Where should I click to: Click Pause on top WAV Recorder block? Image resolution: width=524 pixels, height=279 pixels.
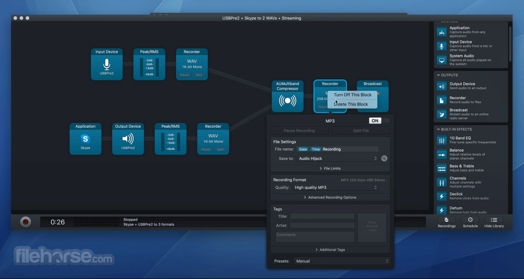[185, 75]
